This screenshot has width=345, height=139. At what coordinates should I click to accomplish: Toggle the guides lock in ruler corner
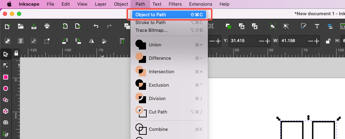tap(16, 53)
